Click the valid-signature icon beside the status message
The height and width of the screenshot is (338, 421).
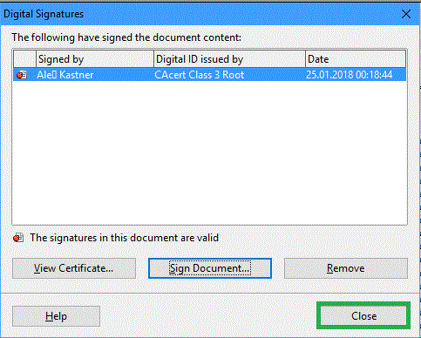pos(18,238)
